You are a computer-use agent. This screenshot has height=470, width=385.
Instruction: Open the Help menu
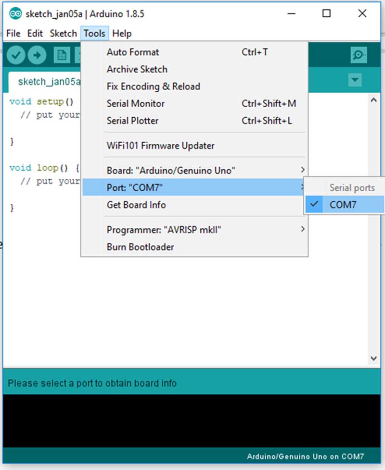click(122, 33)
